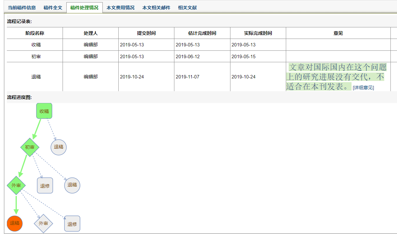This screenshot has height=234, width=397.
Task: Open the 本文费用情况 tab
Action: tap(121, 8)
